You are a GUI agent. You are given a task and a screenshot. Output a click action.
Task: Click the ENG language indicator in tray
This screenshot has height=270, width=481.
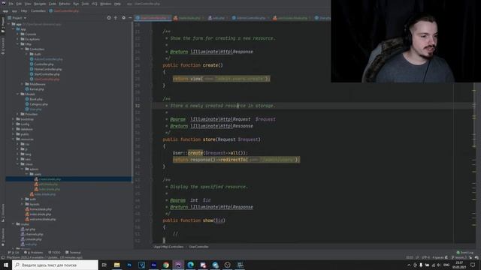pyautogui.click(x=446, y=265)
